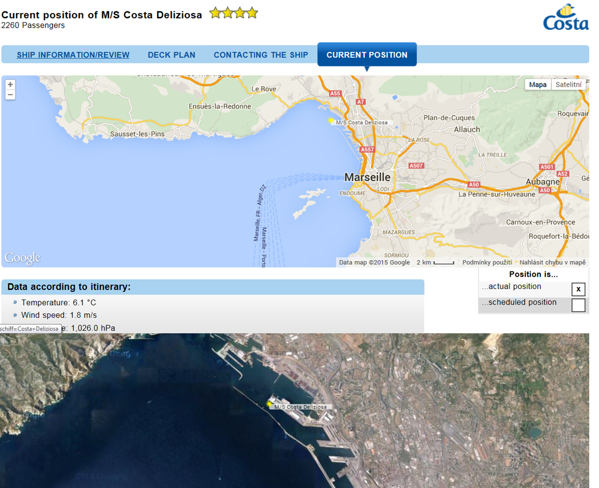
Task: Click the A557 highway shield on map
Action: click(x=367, y=149)
